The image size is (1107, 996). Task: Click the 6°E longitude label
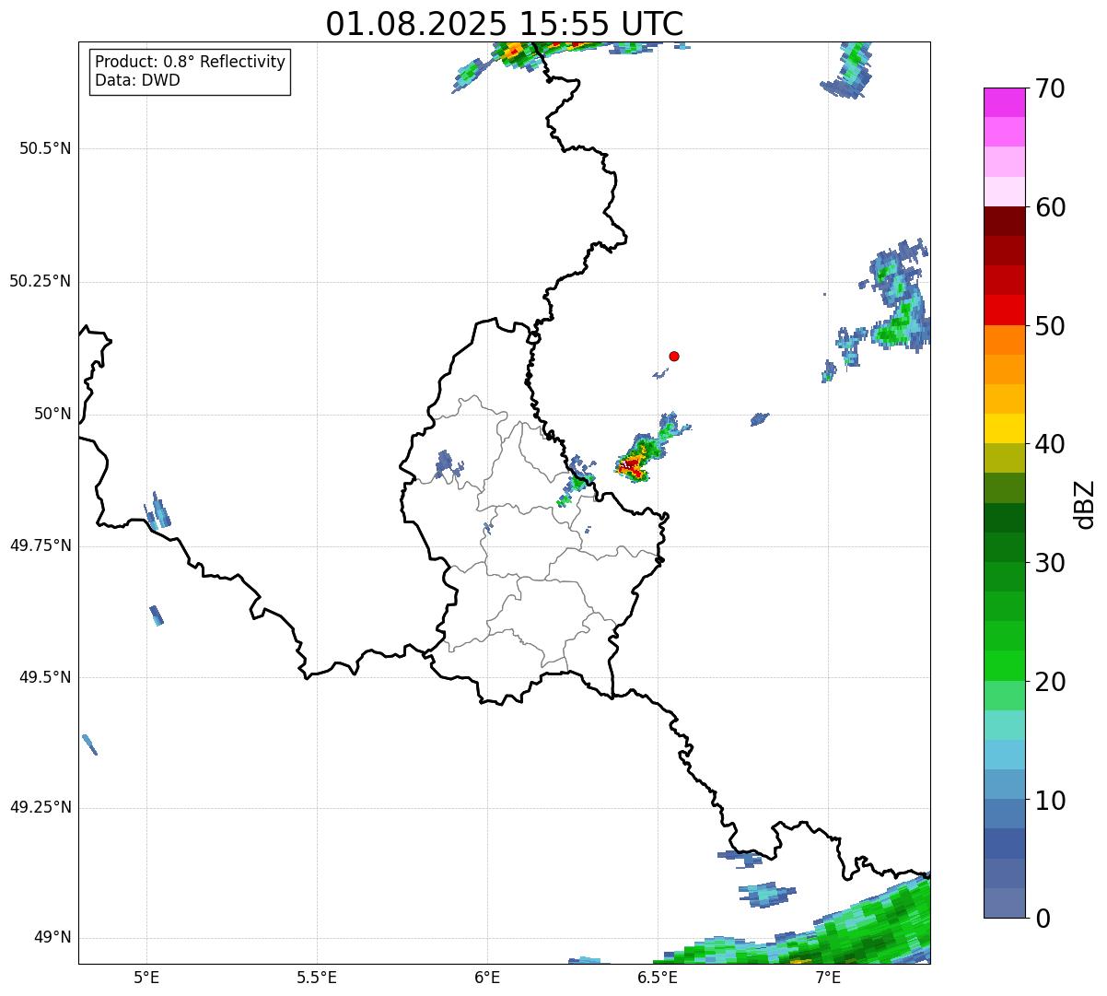coord(487,977)
